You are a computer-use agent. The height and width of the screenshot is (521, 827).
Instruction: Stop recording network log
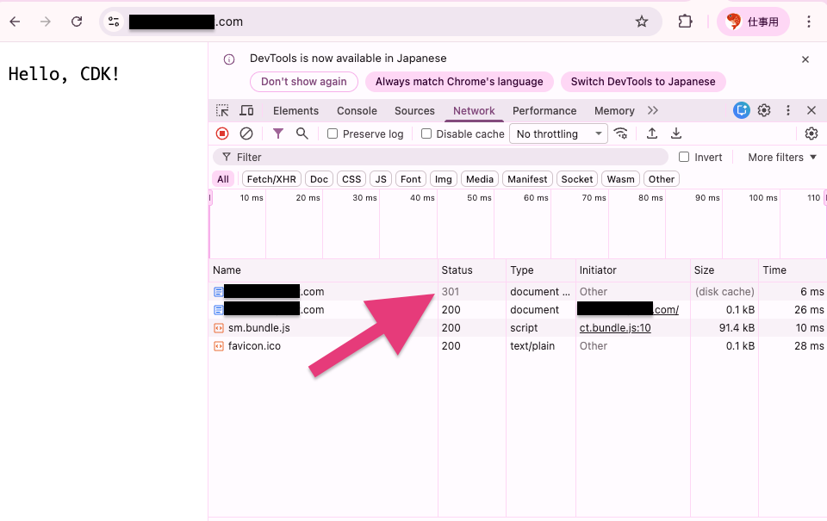(x=222, y=133)
